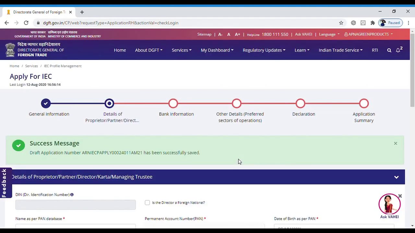Expand the My Dashboard menu
415x233 pixels.
click(x=217, y=50)
